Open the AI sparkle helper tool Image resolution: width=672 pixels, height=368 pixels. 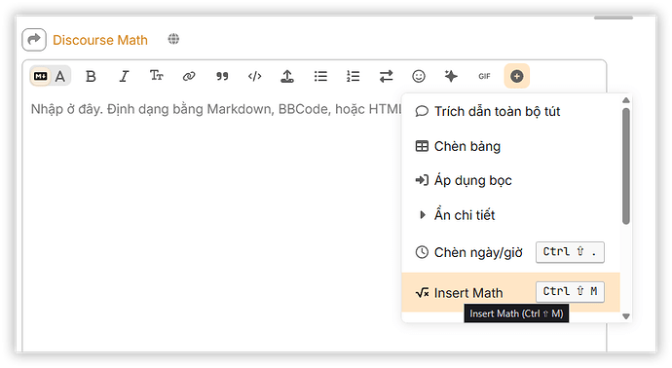(451, 76)
